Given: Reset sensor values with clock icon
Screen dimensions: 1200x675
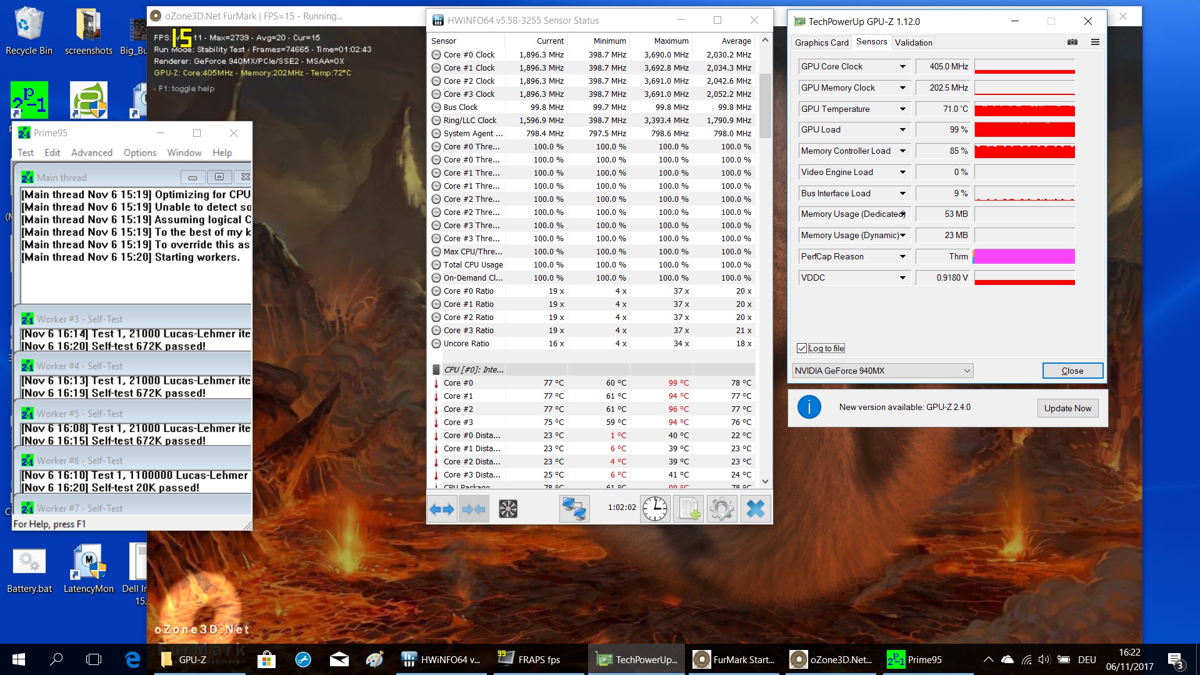Looking at the screenshot, I should 654,509.
